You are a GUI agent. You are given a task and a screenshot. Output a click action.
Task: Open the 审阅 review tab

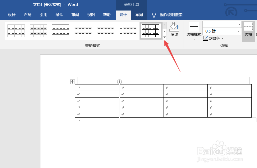(75, 15)
